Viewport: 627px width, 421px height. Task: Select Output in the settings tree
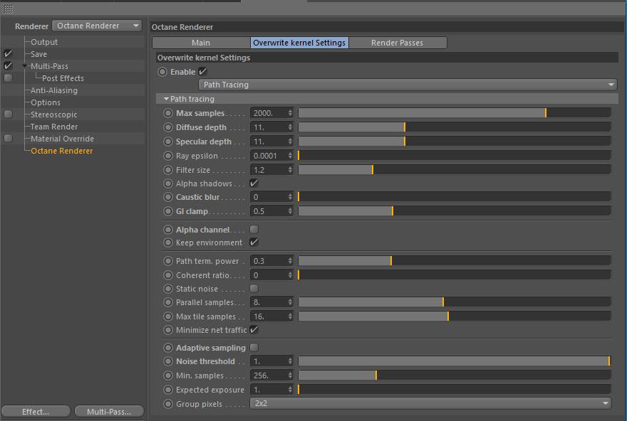(x=44, y=42)
